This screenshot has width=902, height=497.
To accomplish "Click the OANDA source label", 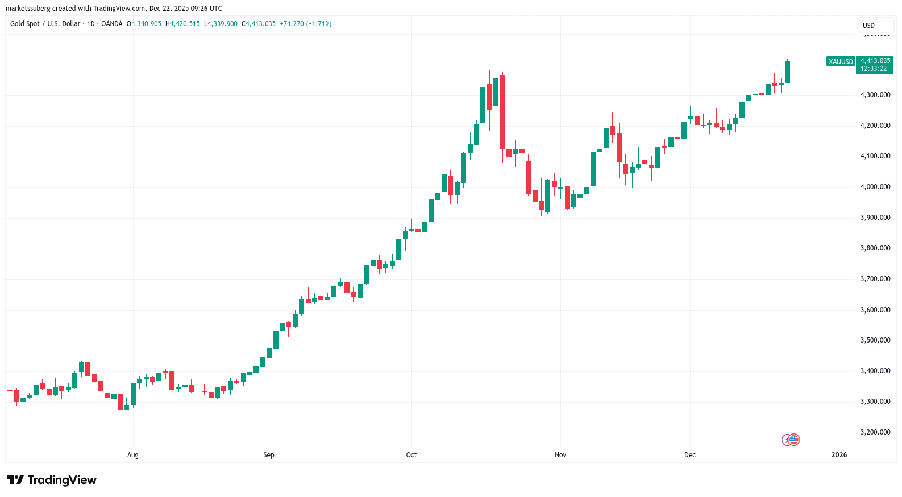I will pyautogui.click(x=111, y=24).
